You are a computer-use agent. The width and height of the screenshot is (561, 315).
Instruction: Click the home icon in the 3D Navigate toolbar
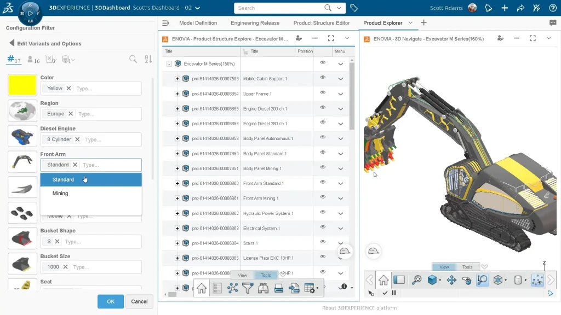pyautogui.click(x=383, y=280)
